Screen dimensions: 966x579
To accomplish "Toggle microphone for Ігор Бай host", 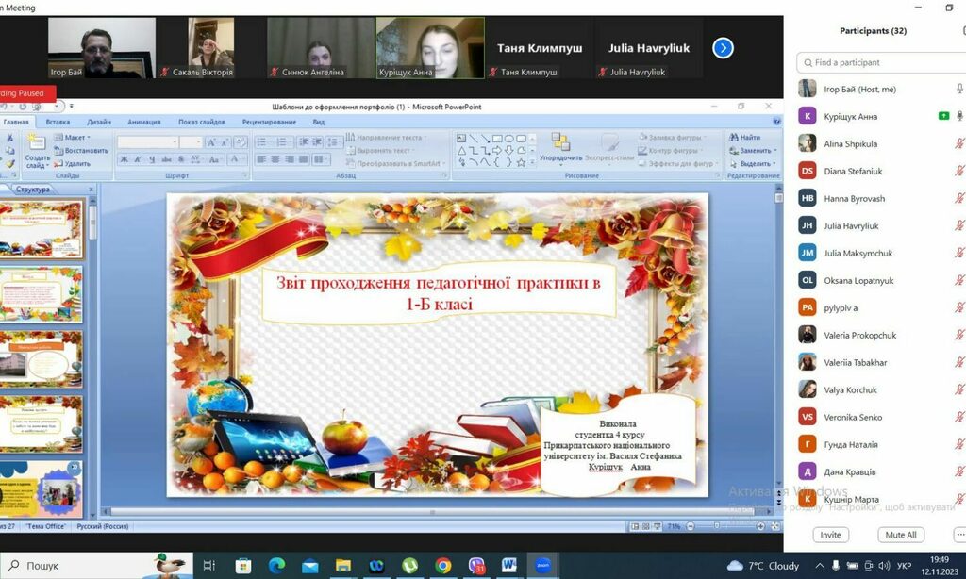I will [x=959, y=89].
